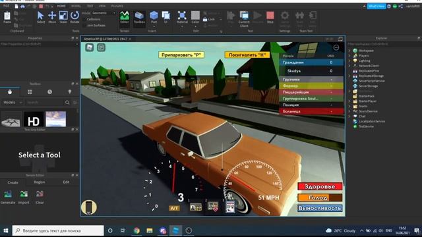Activate the Rotate tool
This screenshot has width=422, height=237.
point(75,18)
